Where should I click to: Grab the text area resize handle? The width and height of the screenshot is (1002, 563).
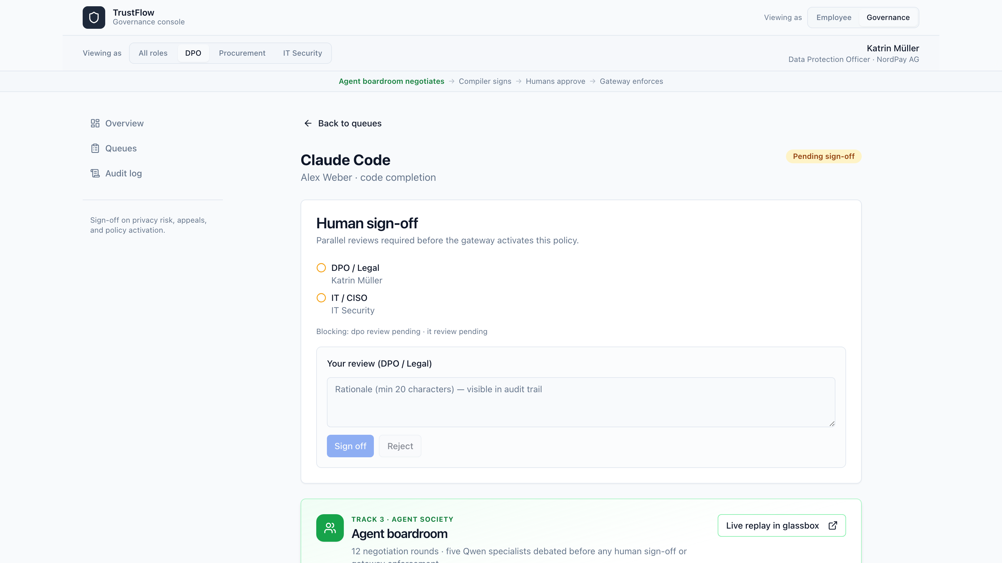click(832, 424)
